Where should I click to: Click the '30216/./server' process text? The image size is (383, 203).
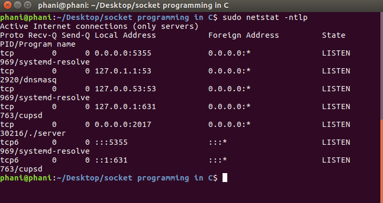tap(33, 133)
